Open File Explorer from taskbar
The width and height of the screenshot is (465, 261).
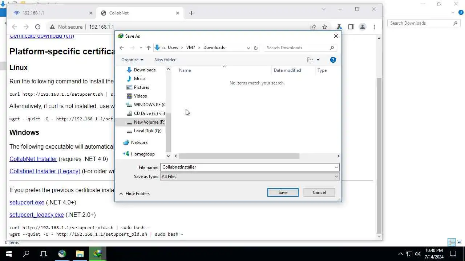(x=80, y=254)
